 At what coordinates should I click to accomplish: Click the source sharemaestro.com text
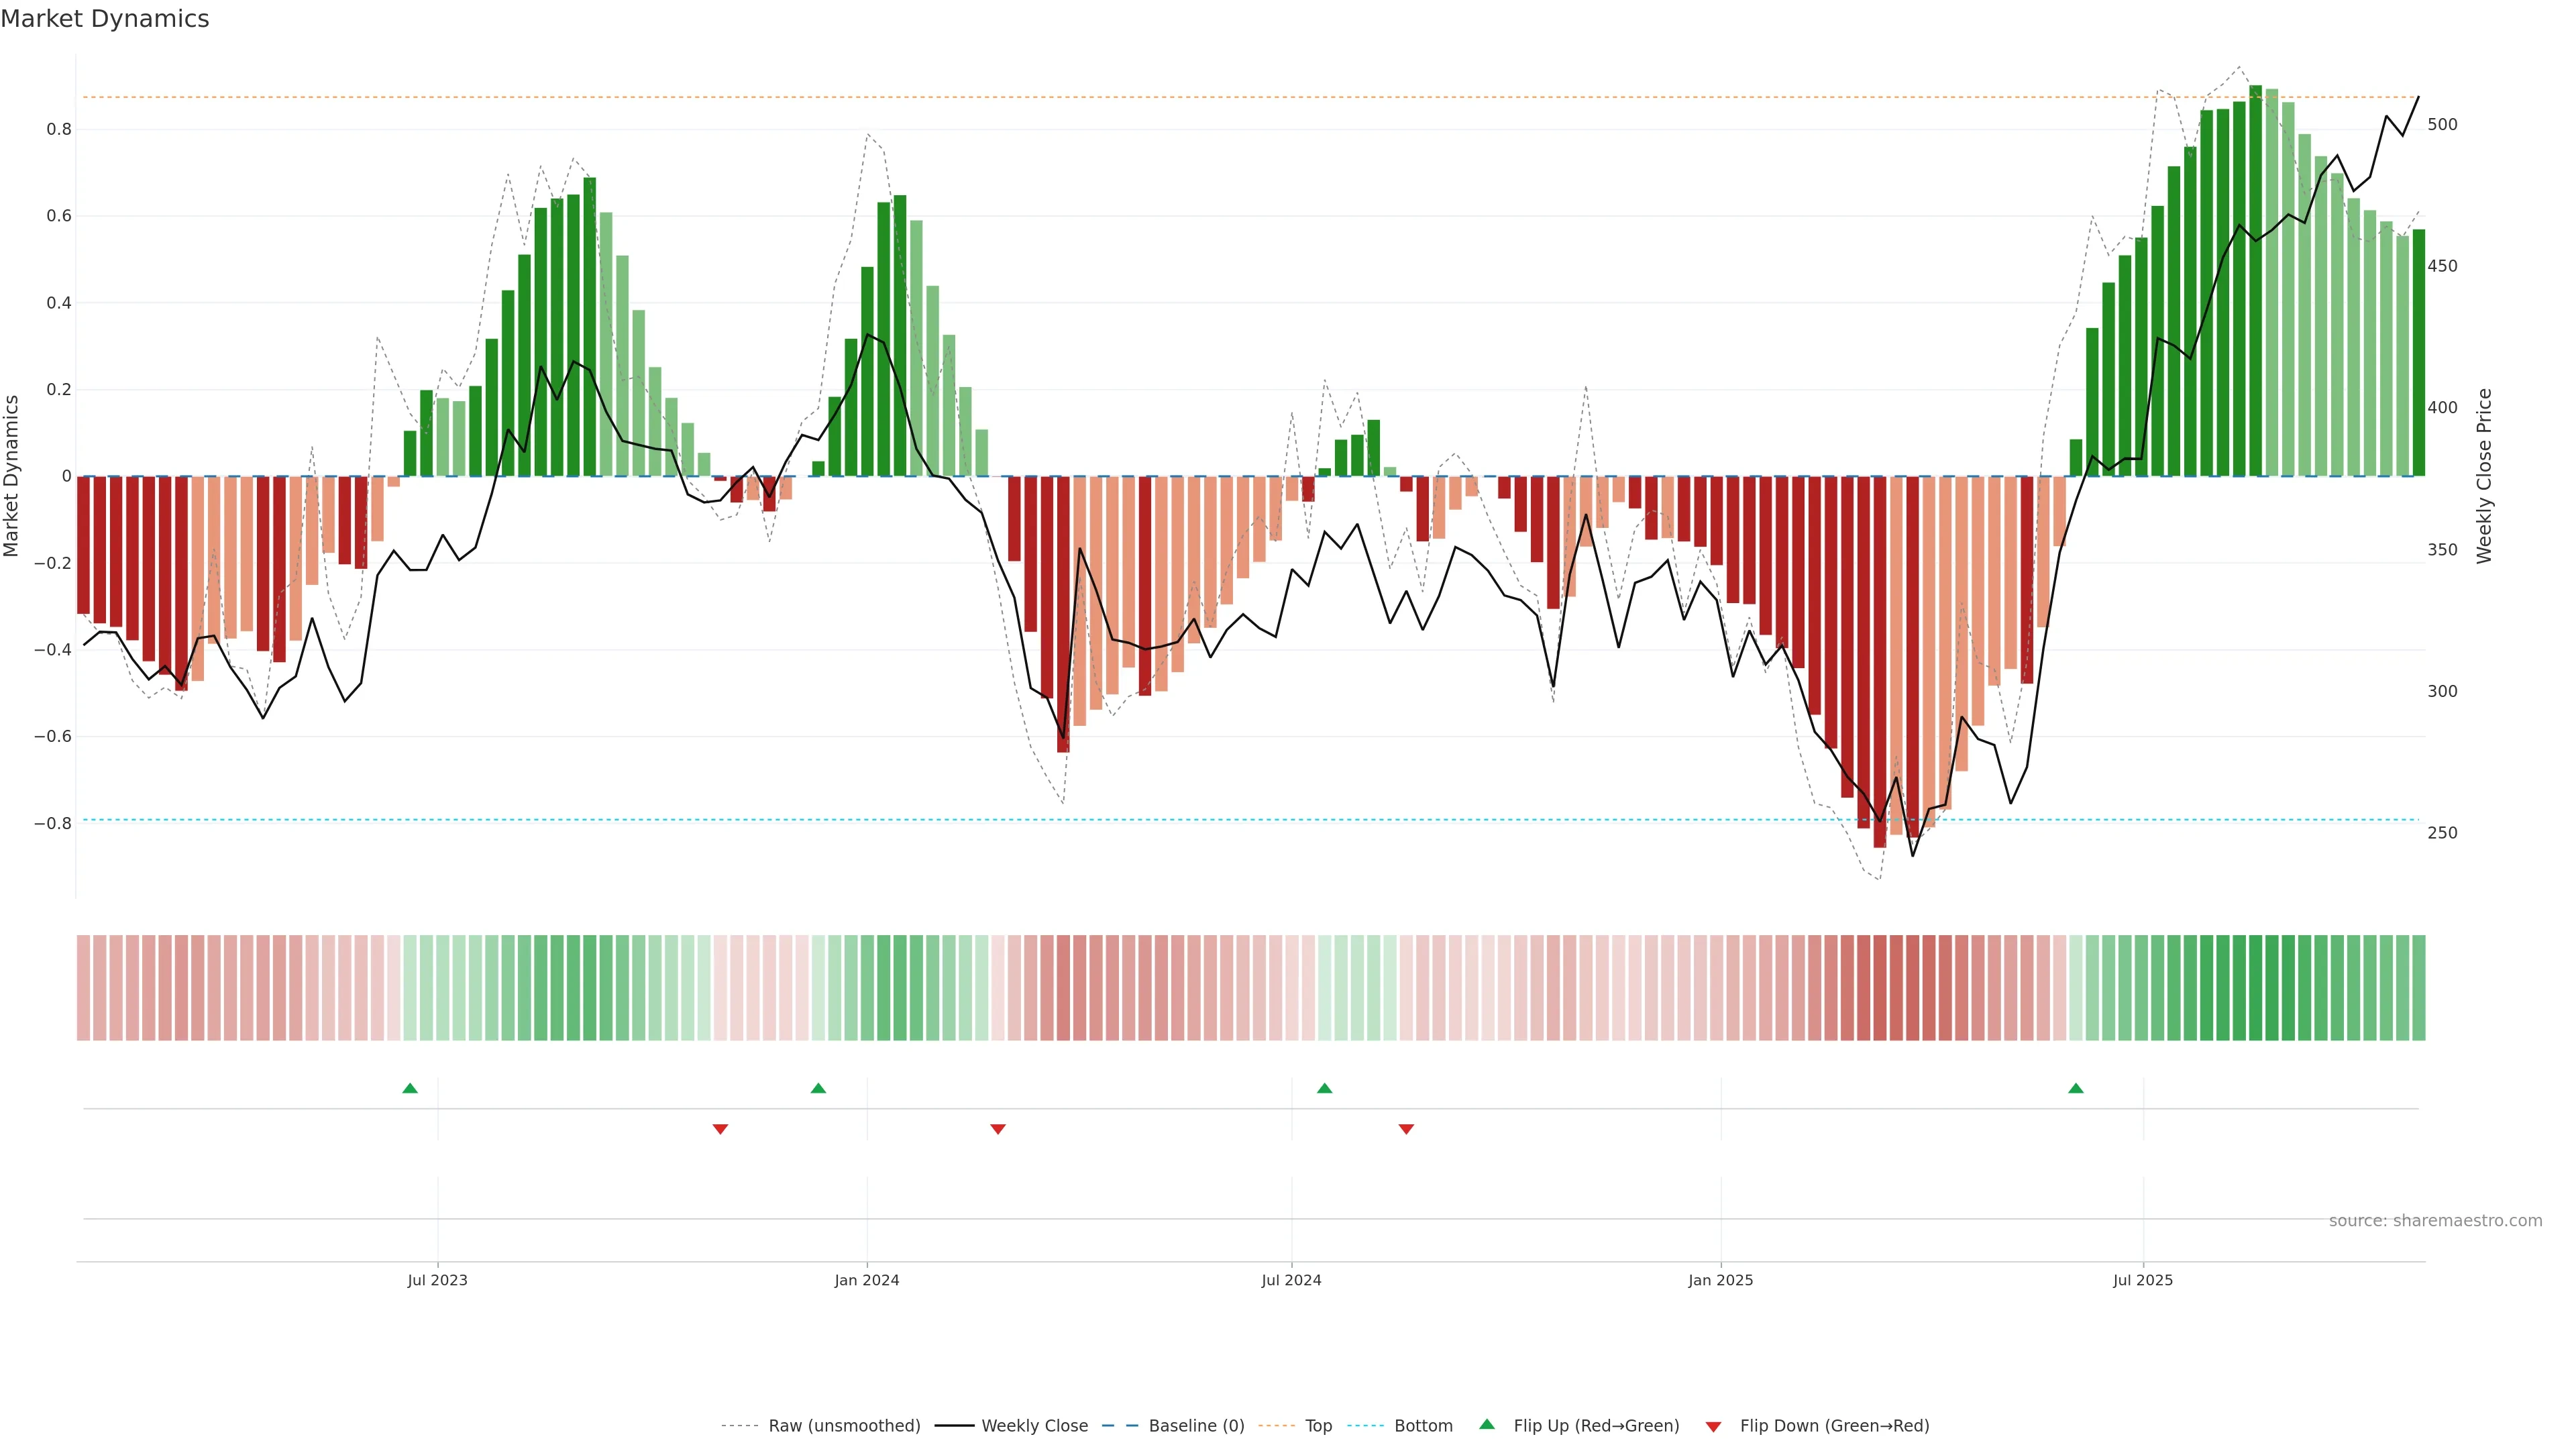click(2435, 1221)
